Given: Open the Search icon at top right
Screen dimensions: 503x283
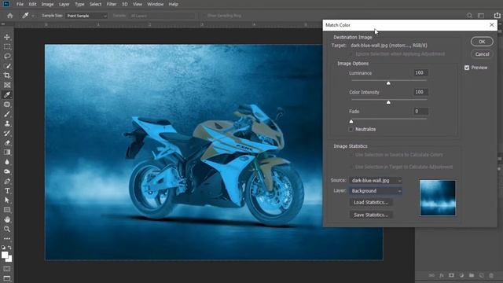Looking at the screenshot, I should 469,16.
